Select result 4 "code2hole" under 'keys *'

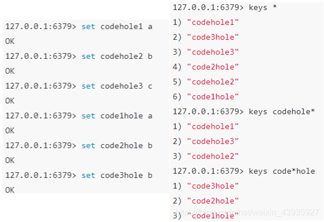[213, 67]
